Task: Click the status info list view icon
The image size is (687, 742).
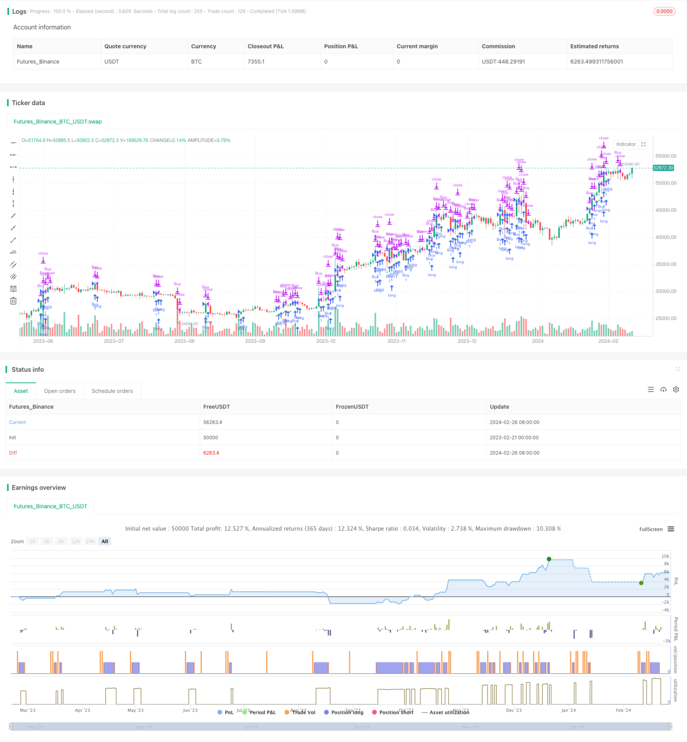Action: coord(651,389)
